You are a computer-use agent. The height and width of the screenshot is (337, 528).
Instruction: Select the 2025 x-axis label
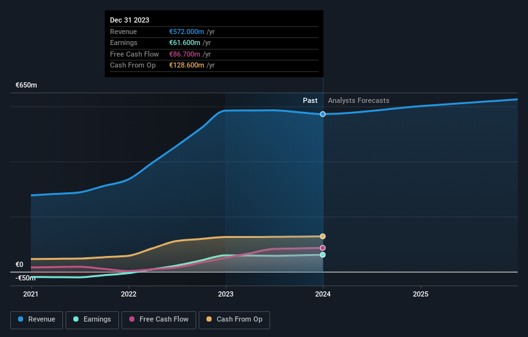(x=421, y=295)
